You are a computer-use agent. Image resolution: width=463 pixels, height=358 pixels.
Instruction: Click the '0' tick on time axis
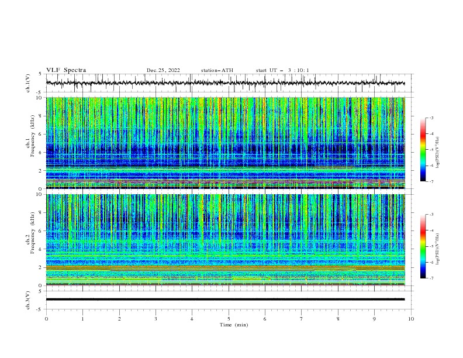coord(46,319)
